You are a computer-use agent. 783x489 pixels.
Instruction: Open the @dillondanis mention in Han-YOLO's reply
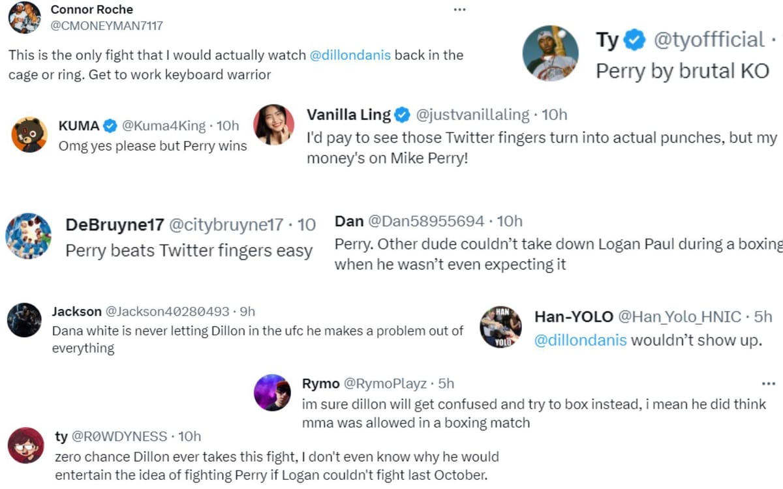coord(580,340)
